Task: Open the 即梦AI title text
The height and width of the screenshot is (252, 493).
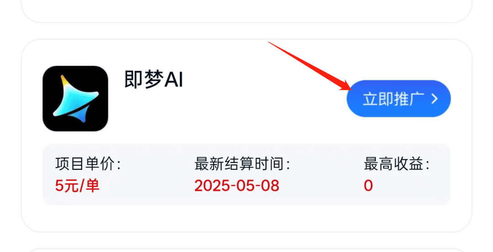Action: (153, 79)
